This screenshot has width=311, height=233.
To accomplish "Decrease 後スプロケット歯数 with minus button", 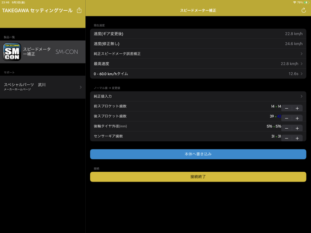I will pos(287,118).
